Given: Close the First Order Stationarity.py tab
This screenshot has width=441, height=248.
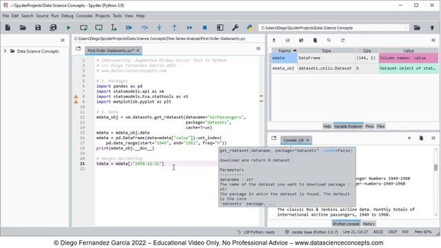Looking at the screenshot, I should point(138,50).
